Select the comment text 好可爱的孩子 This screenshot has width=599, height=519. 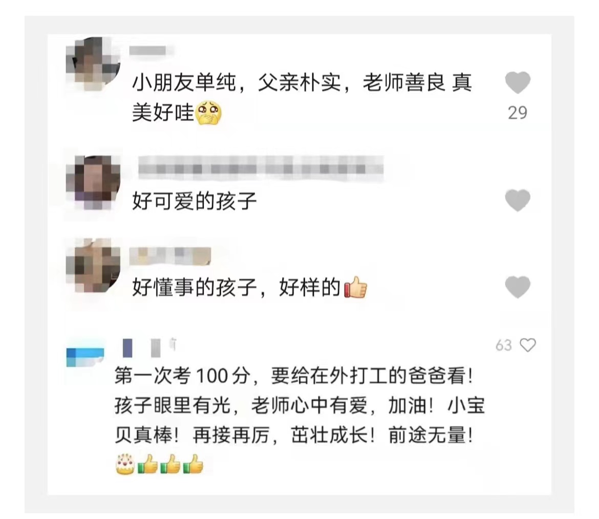pyautogui.click(x=195, y=201)
